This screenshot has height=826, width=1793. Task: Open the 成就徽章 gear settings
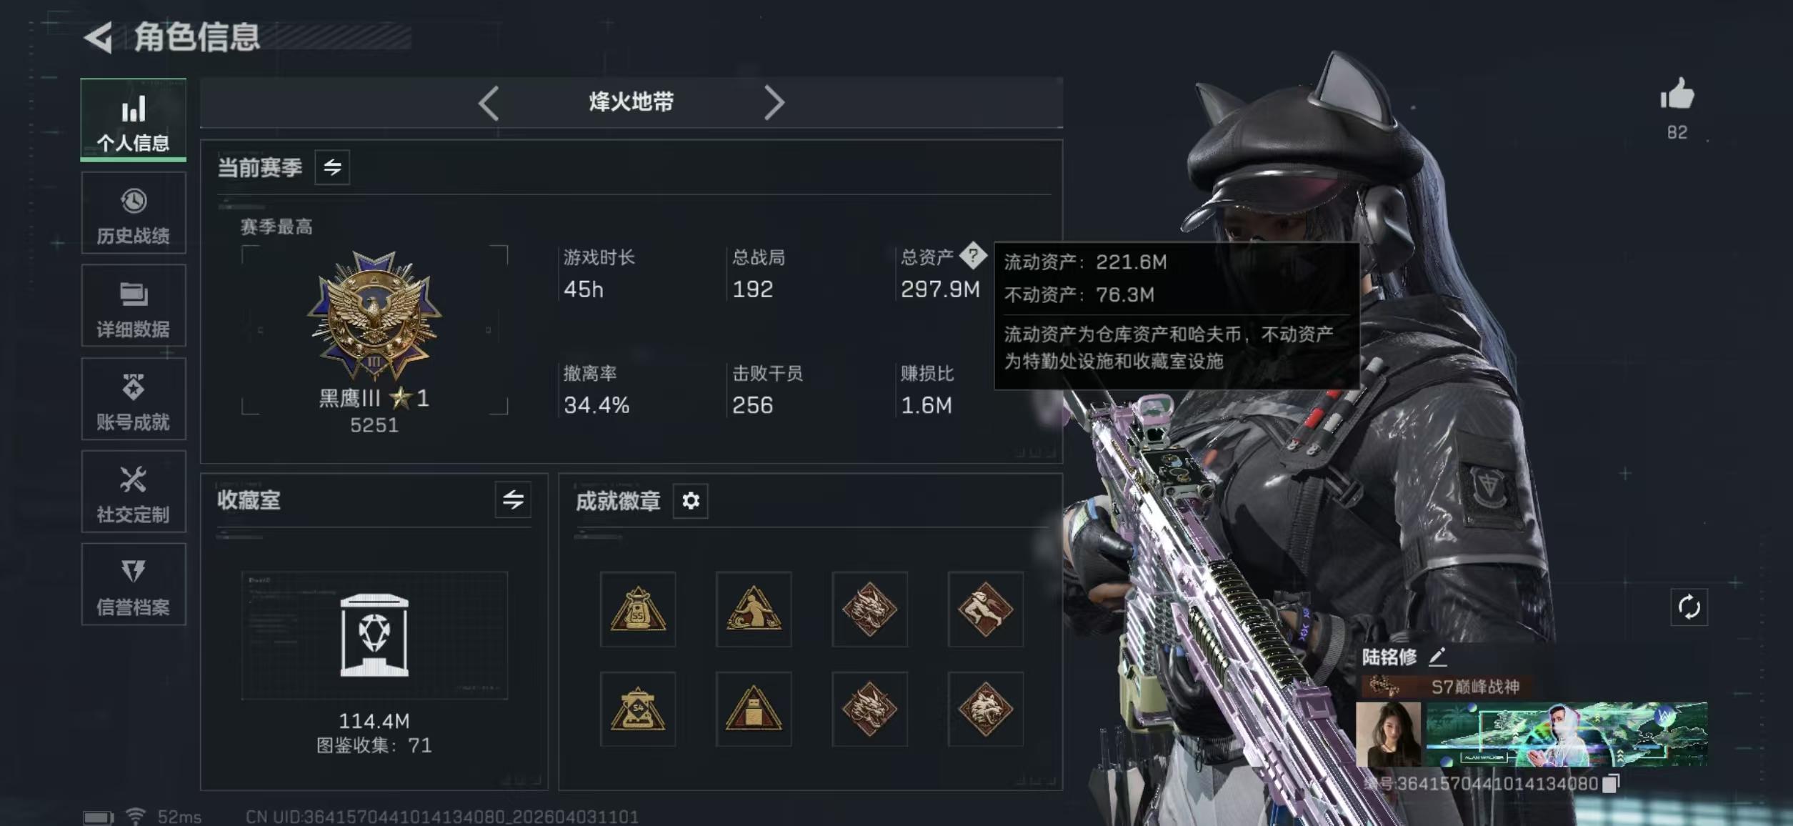point(690,501)
